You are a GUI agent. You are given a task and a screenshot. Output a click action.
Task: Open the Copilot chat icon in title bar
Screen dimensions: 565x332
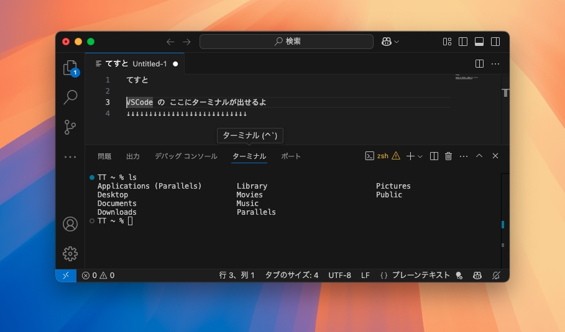386,42
